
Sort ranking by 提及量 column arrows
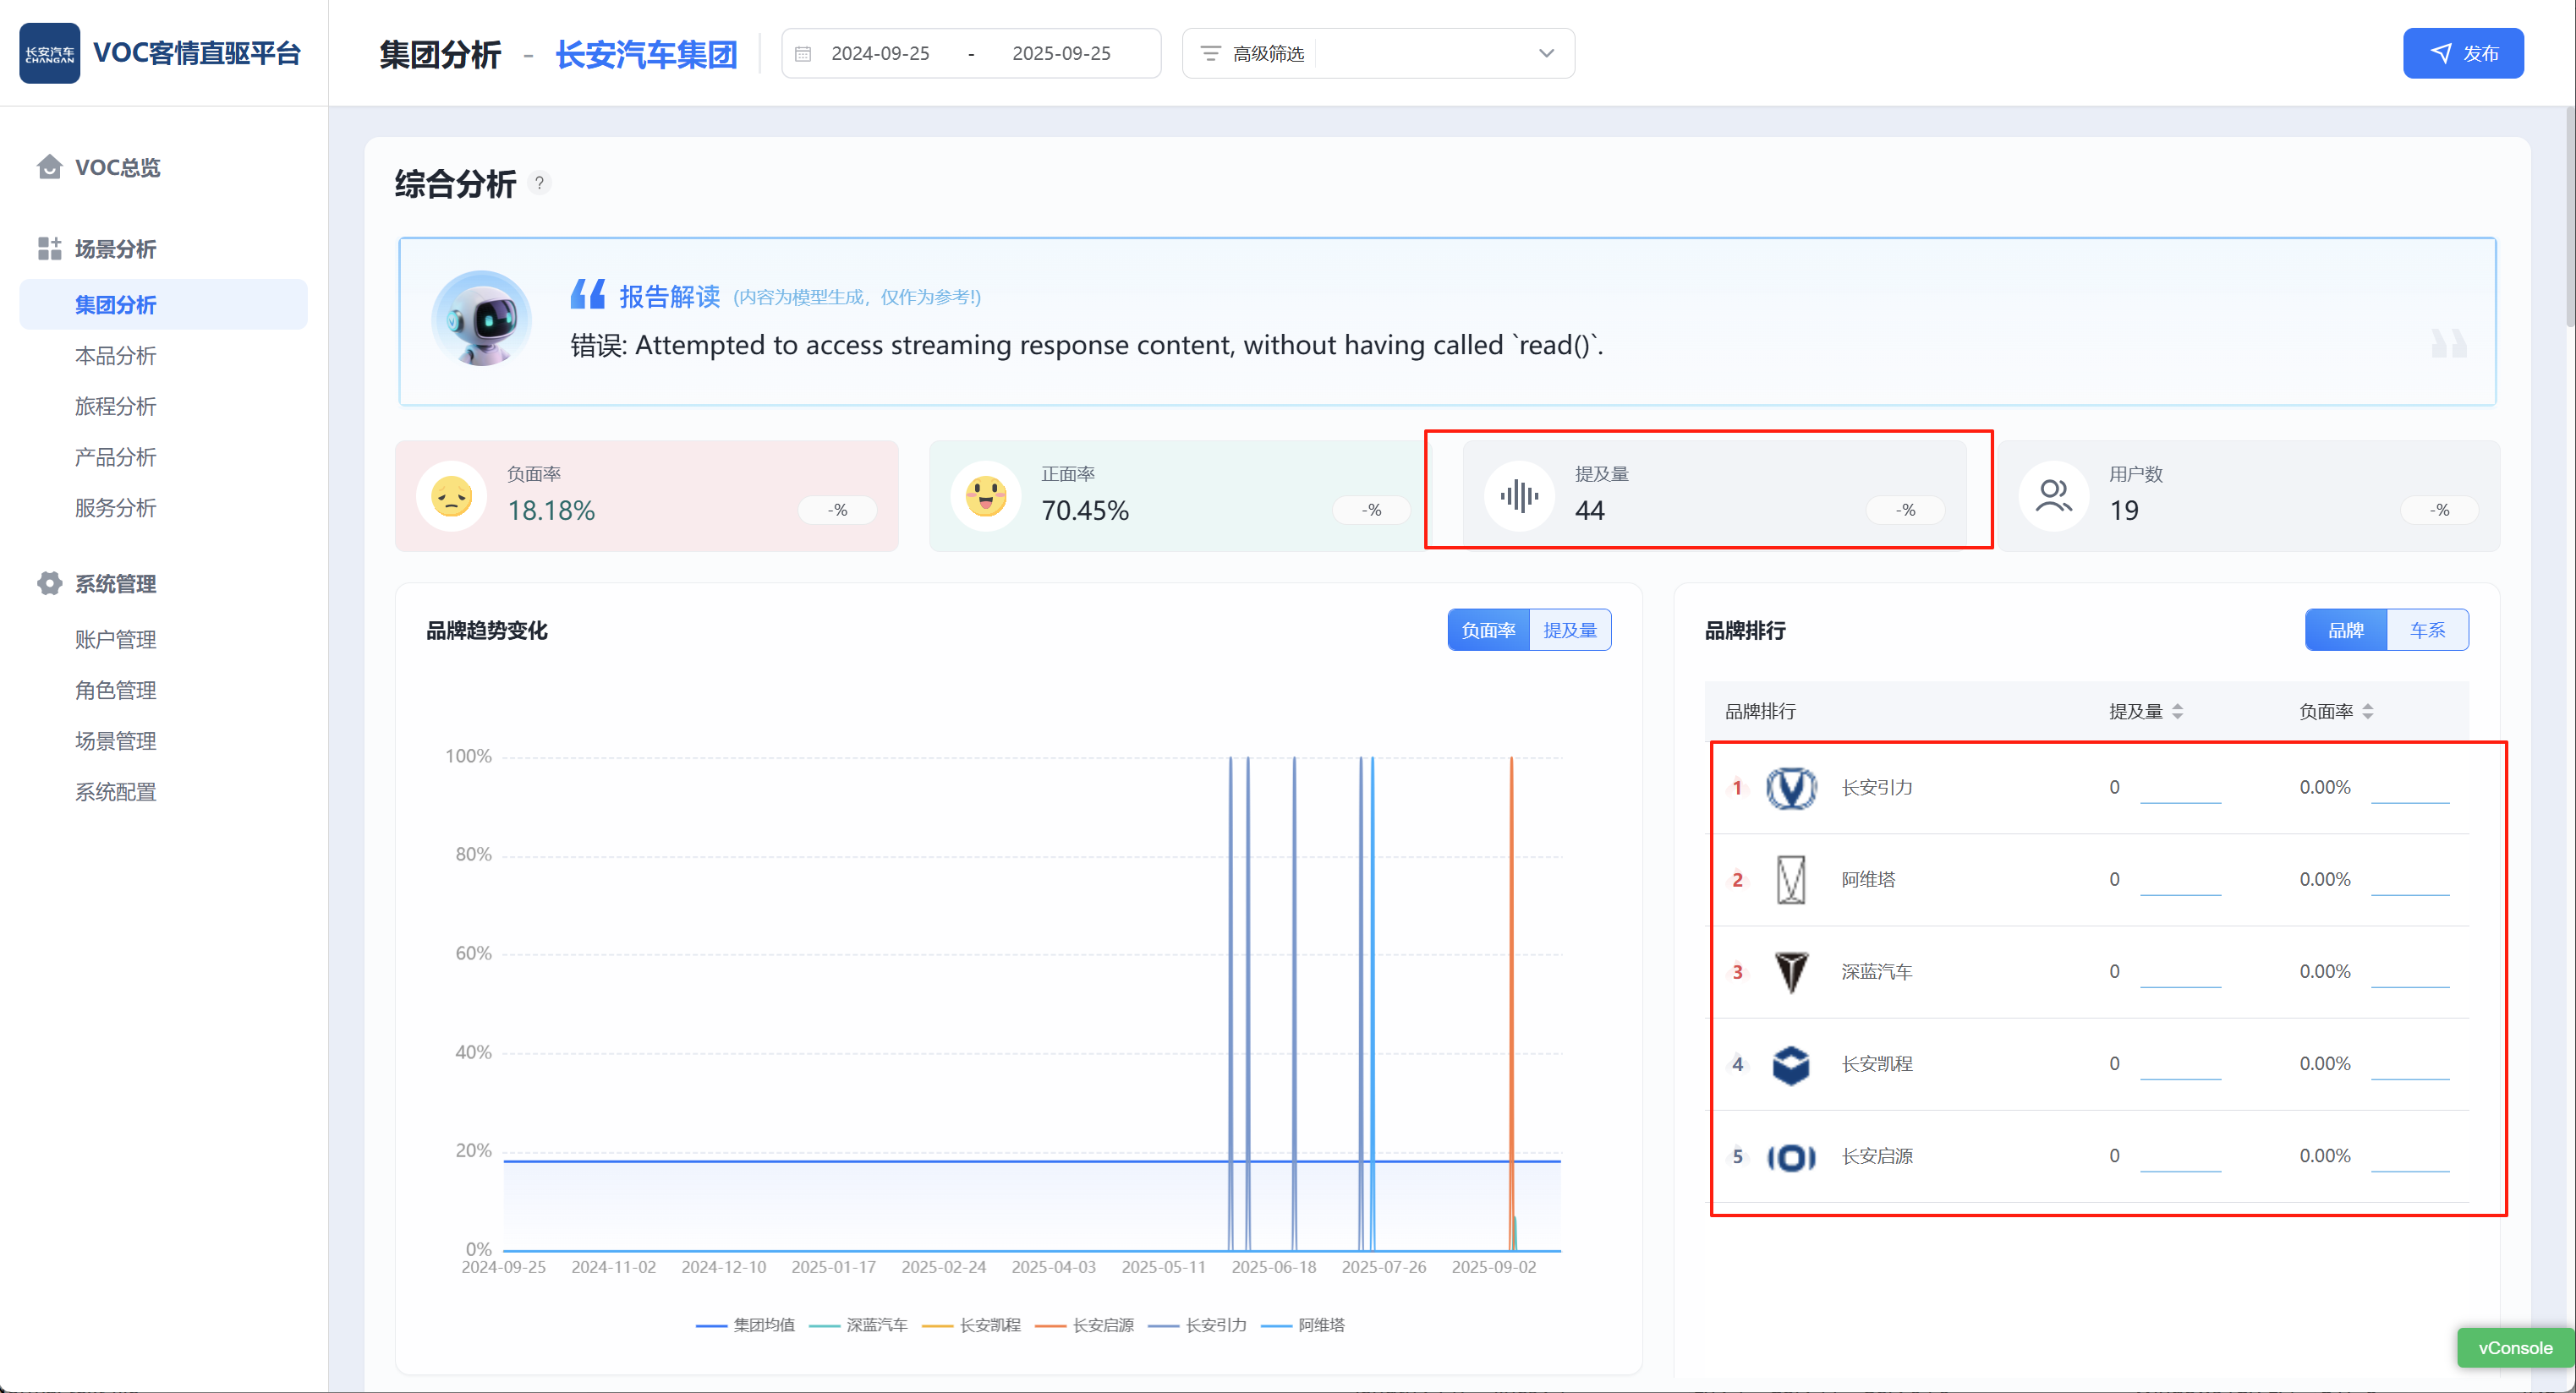point(2177,712)
